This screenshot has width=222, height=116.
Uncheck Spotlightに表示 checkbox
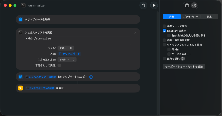[x=164, y=31]
